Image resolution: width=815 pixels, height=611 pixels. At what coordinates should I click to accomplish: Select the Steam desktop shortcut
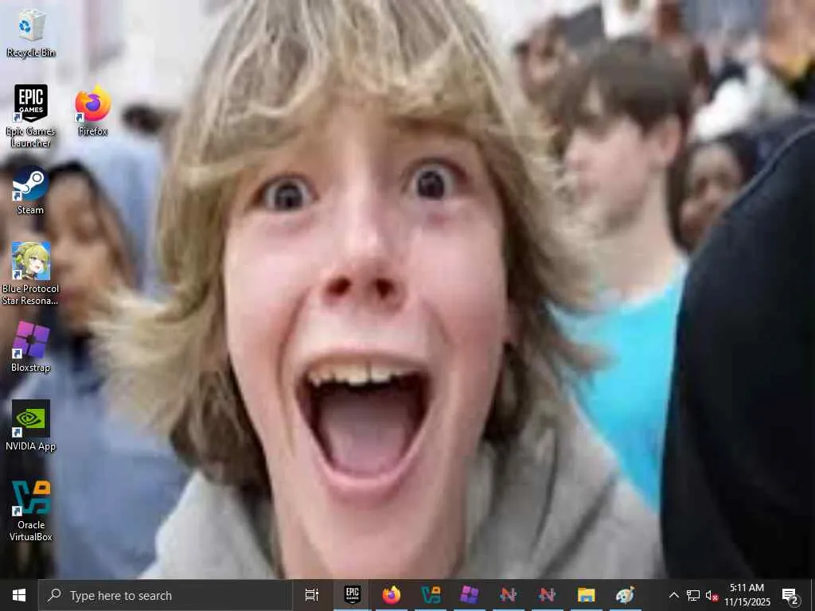31,190
